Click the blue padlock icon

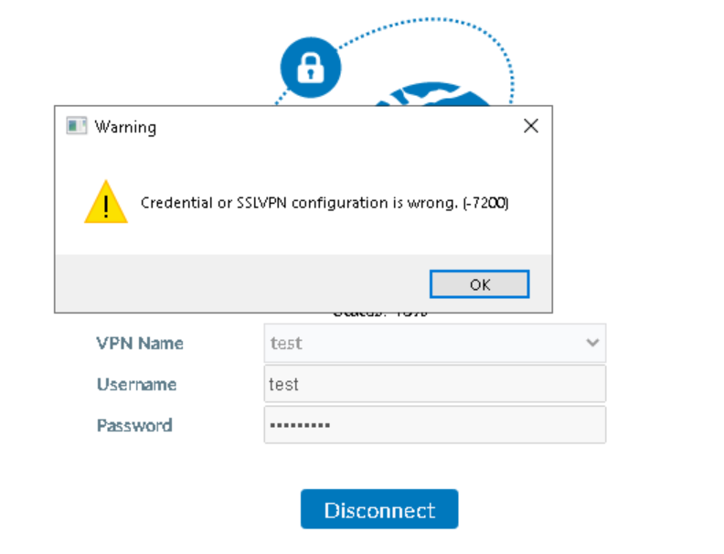310,67
